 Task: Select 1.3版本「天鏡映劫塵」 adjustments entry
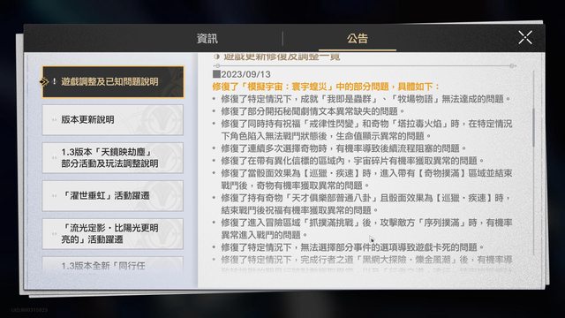click(113, 157)
